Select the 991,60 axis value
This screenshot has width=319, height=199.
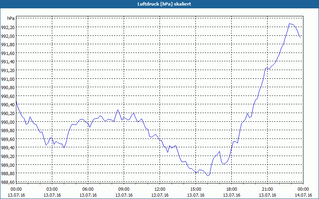8,53
